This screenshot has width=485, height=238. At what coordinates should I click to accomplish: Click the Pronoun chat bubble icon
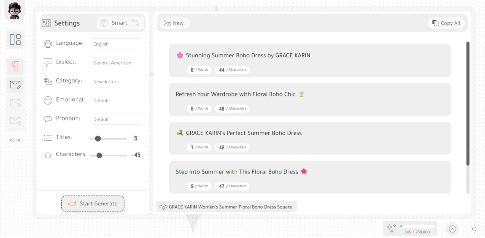click(x=48, y=119)
